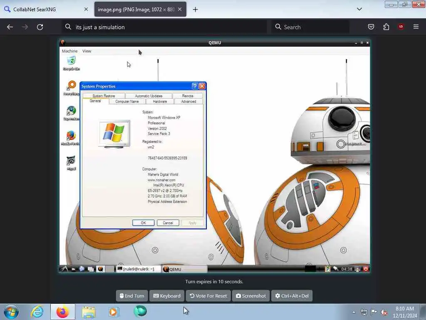The width and height of the screenshot is (426, 320).
Task: Expand the list all tabs chevron
Action: [359, 9]
